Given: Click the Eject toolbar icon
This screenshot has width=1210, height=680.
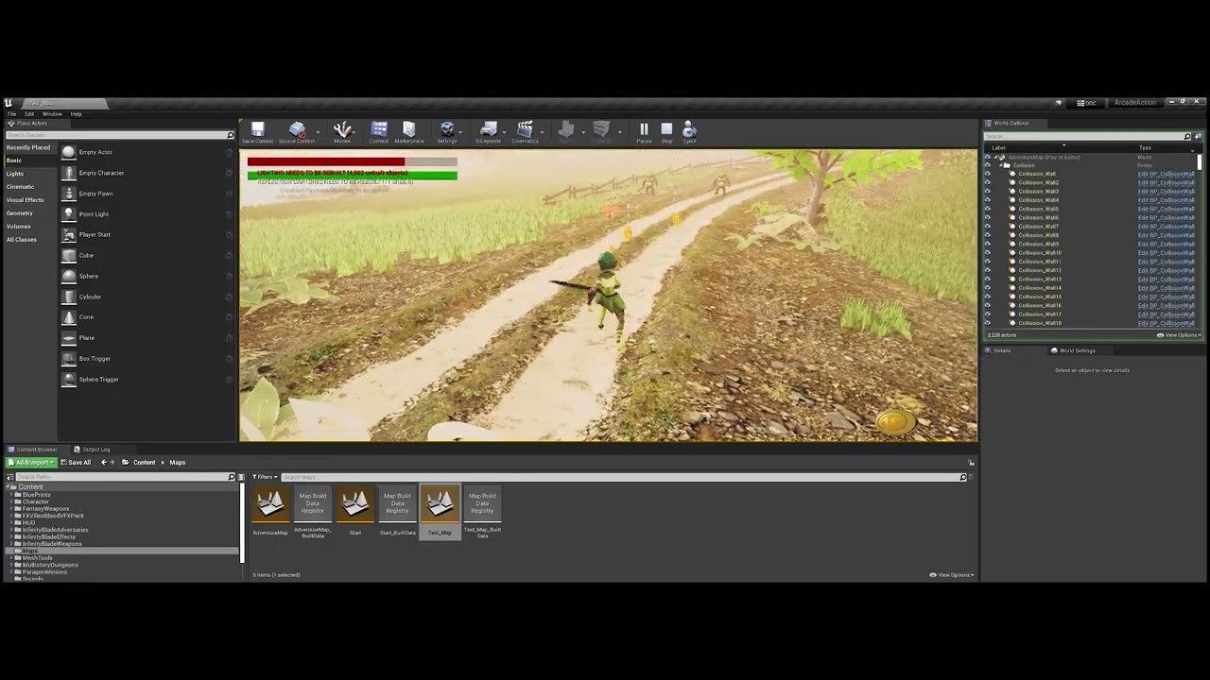Looking at the screenshot, I should point(689,132).
